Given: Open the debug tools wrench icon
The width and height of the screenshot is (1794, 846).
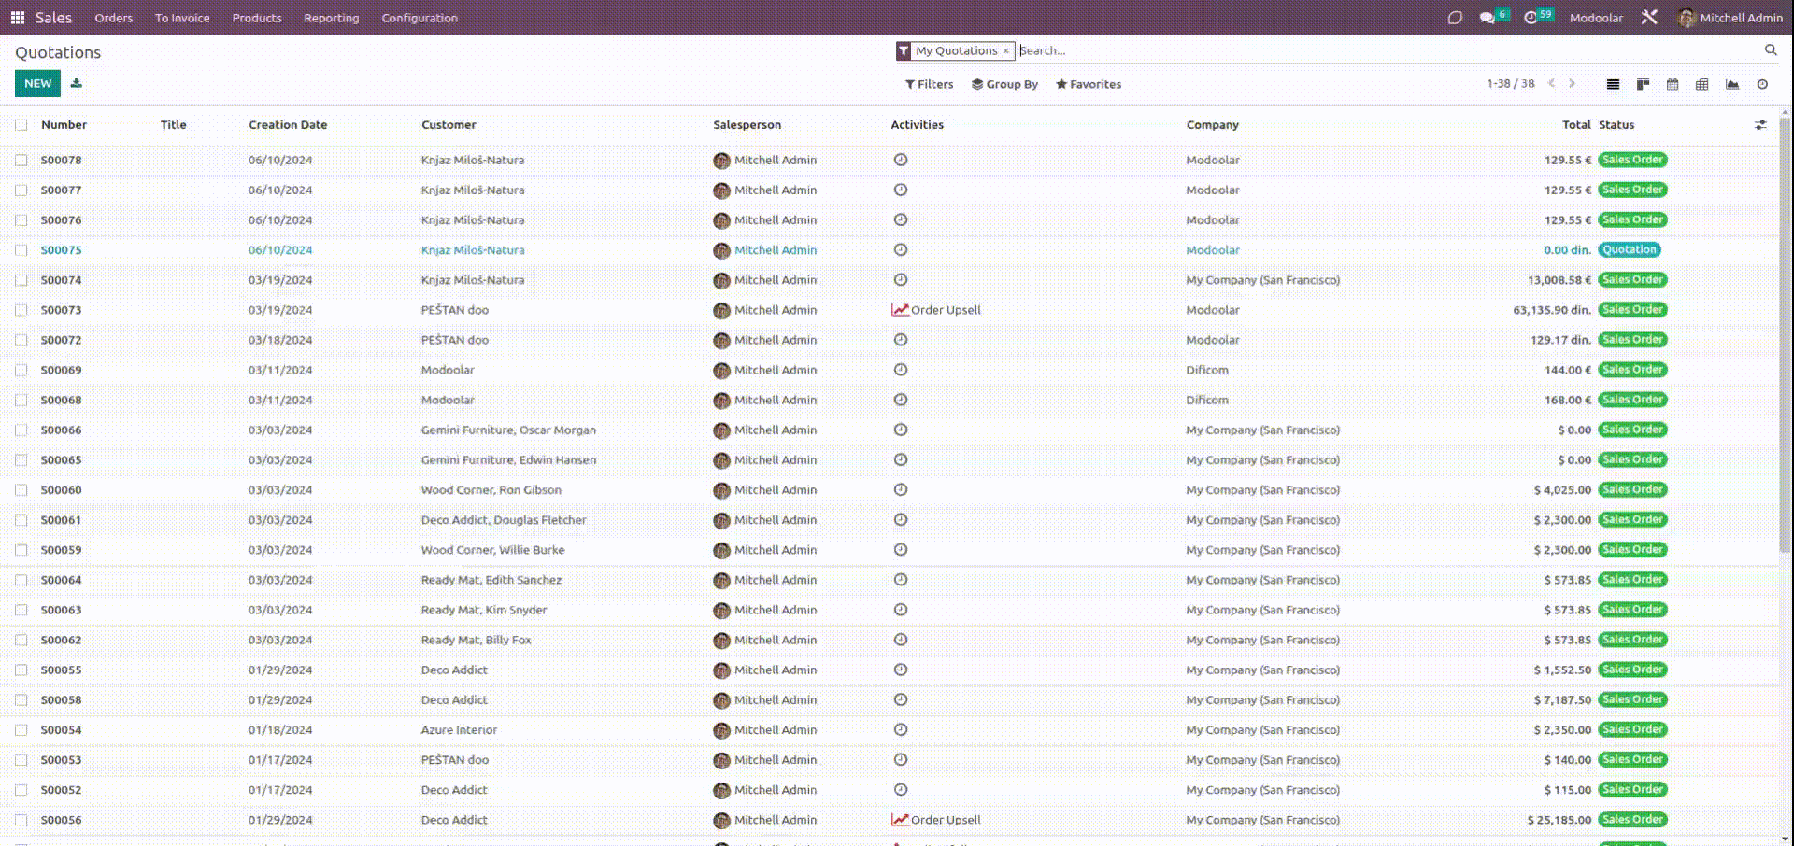Looking at the screenshot, I should tap(1649, 18).
